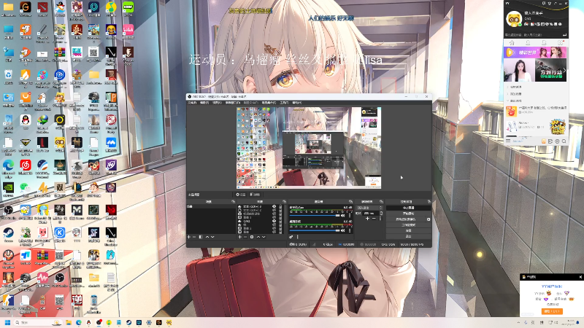The width and height of the screenshot is (584, 328).
Task: Click the Studio Mode button
Action: [409, 225]
